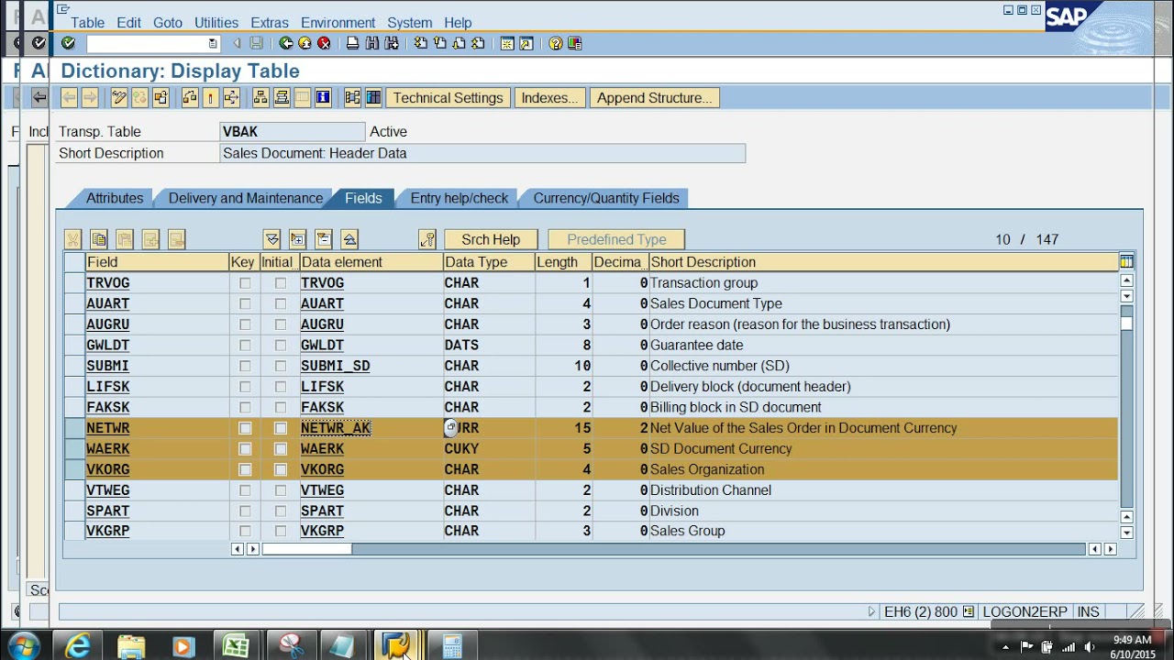Click the collapse row icon with minus sign

coord(324,239)
